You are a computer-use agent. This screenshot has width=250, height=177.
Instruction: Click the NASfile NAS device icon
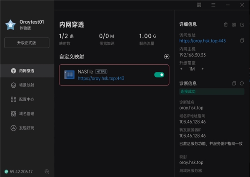(x=69, y=75)
